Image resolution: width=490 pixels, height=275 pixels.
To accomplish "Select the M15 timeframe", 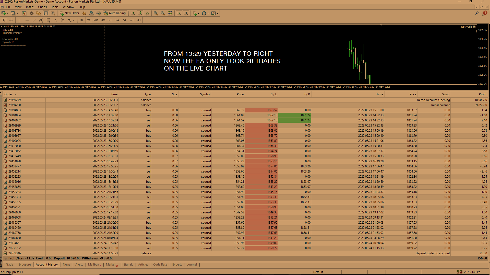I will (96, 20).
